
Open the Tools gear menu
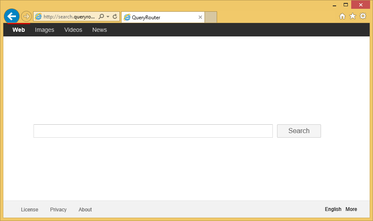pyautogui.click(x=363, y=16)
